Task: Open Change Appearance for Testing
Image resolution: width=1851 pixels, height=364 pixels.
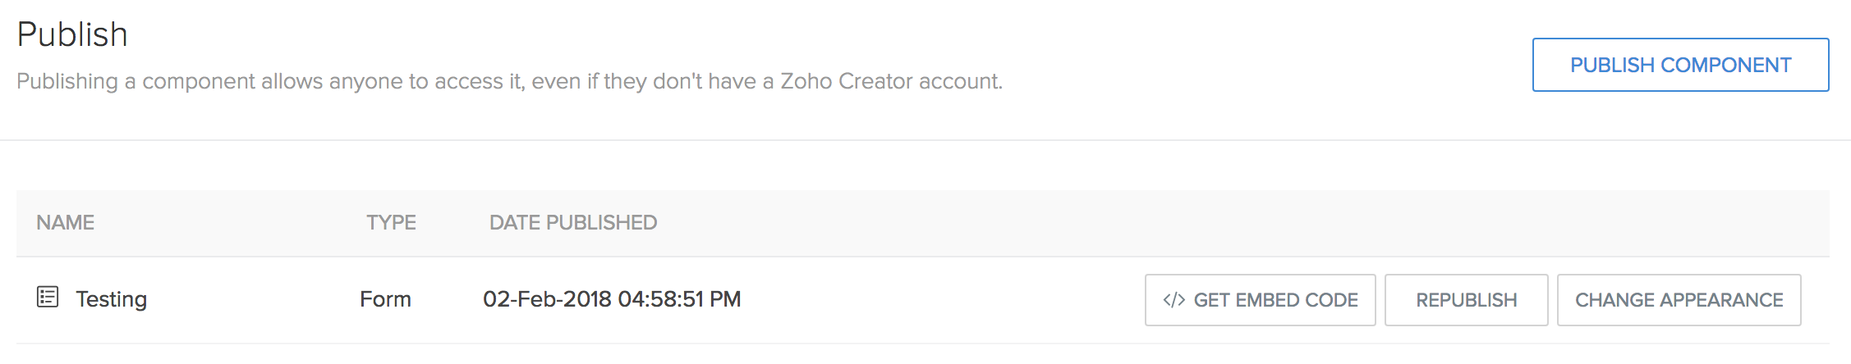Action: [x=1679, y=300]
